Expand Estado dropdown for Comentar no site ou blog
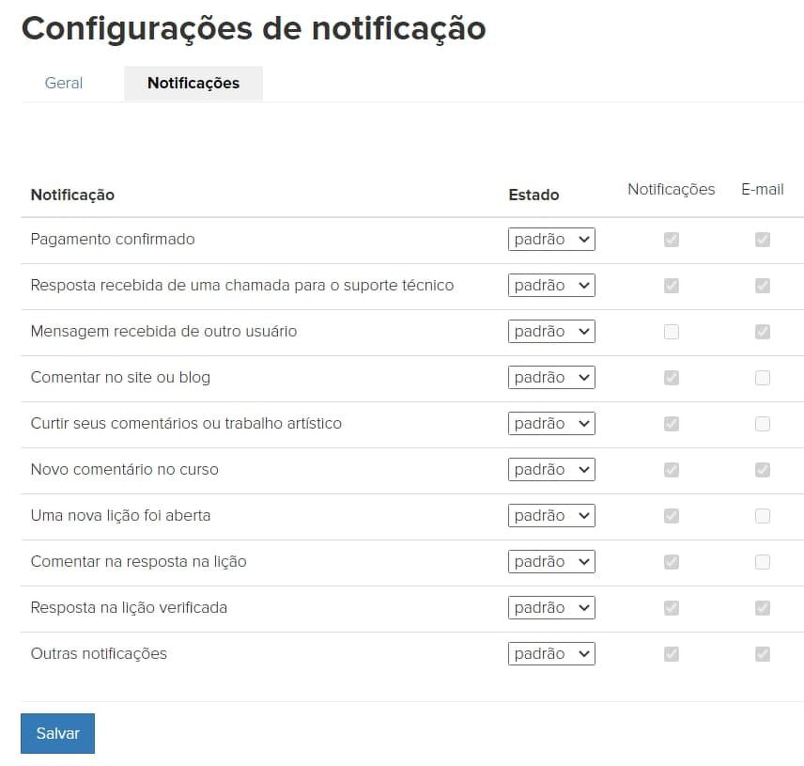804x766 pixels. point(551,377)
